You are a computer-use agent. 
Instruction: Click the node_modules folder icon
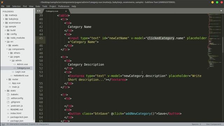pyautogui.click(x=8, y=38)
